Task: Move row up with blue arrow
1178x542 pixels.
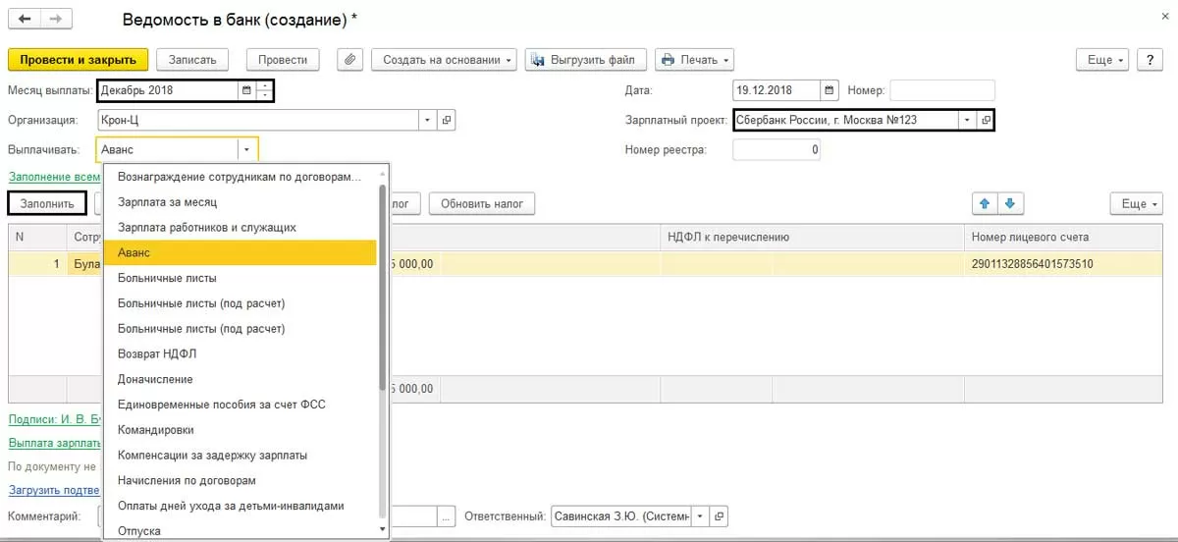Action: 985,204
